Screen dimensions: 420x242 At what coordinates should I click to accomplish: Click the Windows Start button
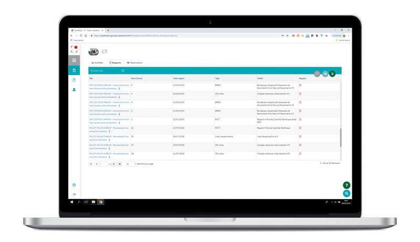[72, 202]
